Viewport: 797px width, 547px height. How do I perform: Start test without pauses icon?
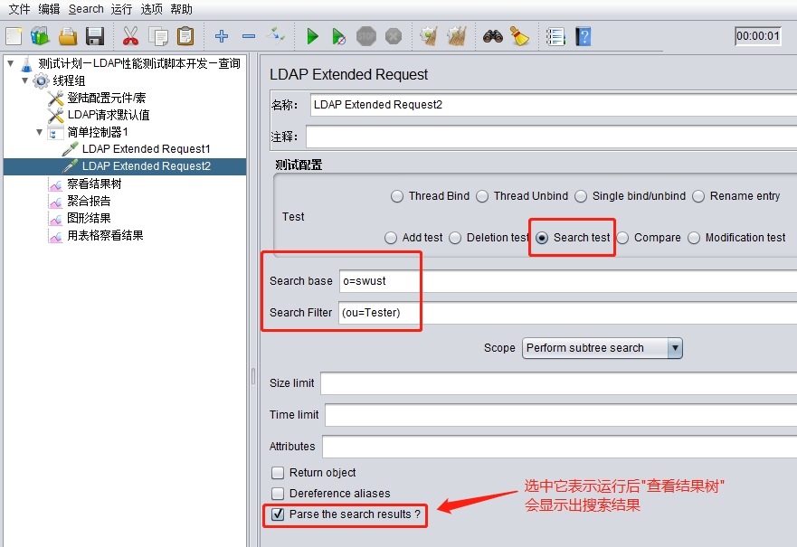(339, 36)
